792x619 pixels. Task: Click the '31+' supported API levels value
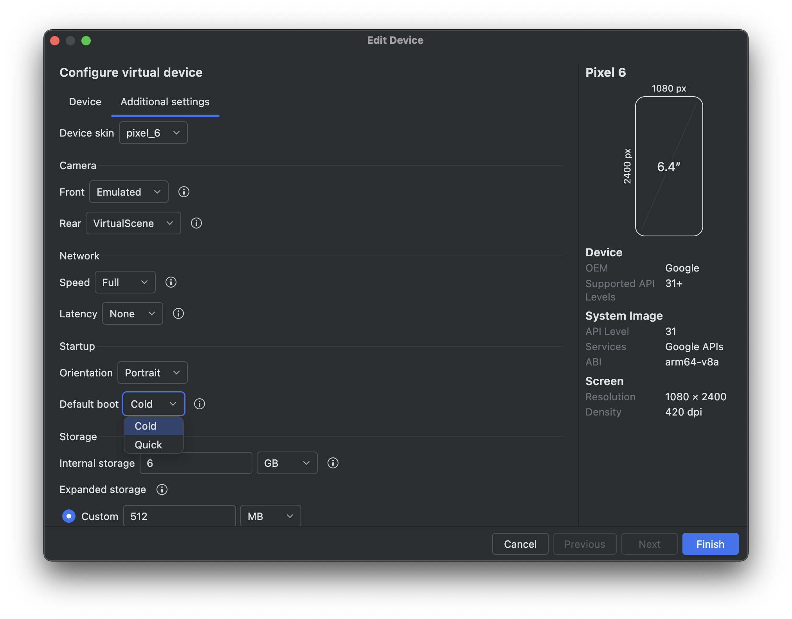click(x=674, y=283)
